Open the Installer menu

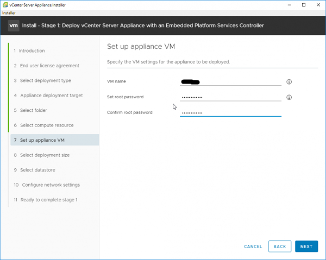[x=9, y=13]
